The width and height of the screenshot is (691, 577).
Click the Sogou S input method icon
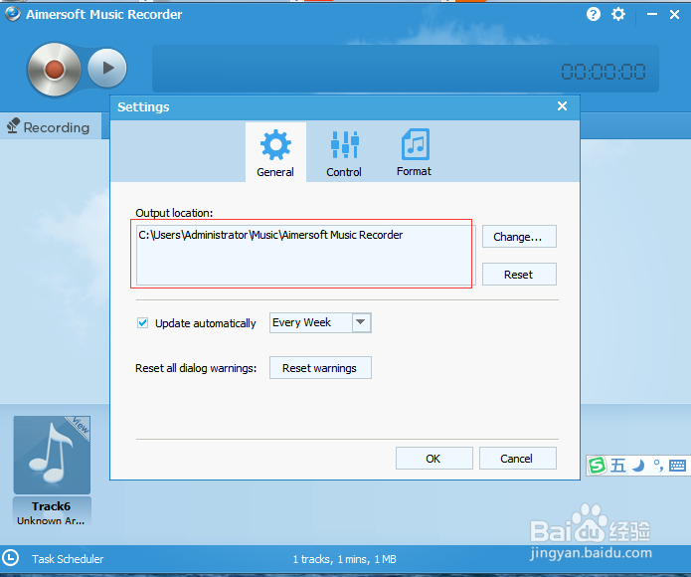598,466
